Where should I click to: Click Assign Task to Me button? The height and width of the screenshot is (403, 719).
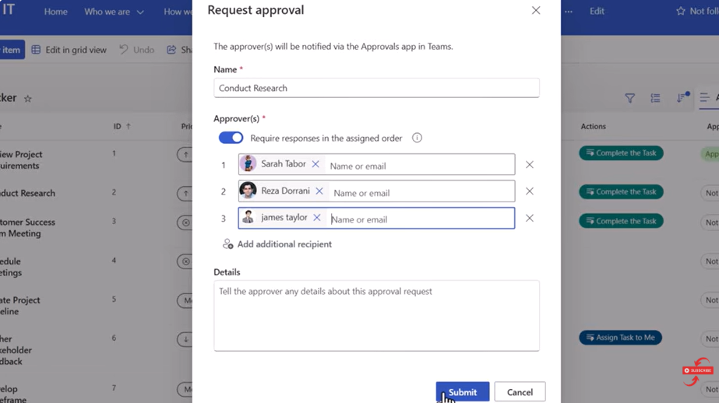620,338
